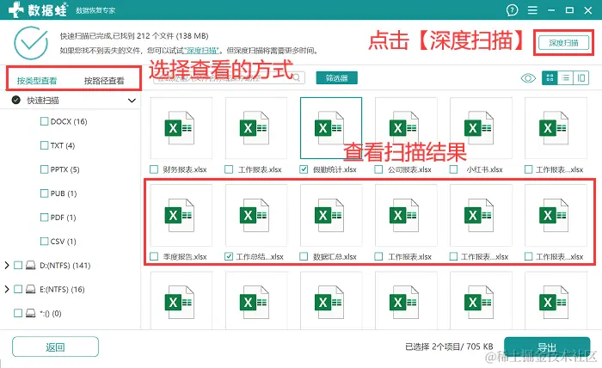Maximize the 数据蛙 window

click(569, 10)
